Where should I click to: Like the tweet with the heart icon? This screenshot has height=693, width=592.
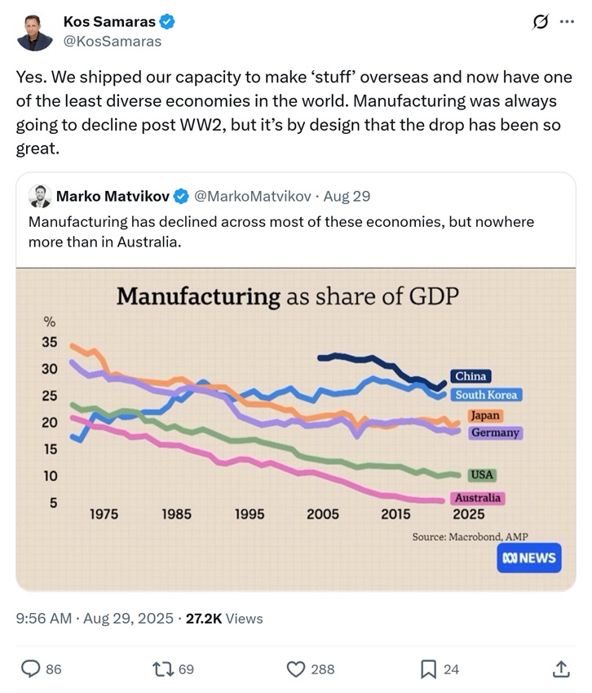[296, 669]
